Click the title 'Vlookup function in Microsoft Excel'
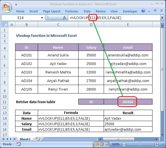The height and width of the screenshot is (148, 166). (46, 35)
